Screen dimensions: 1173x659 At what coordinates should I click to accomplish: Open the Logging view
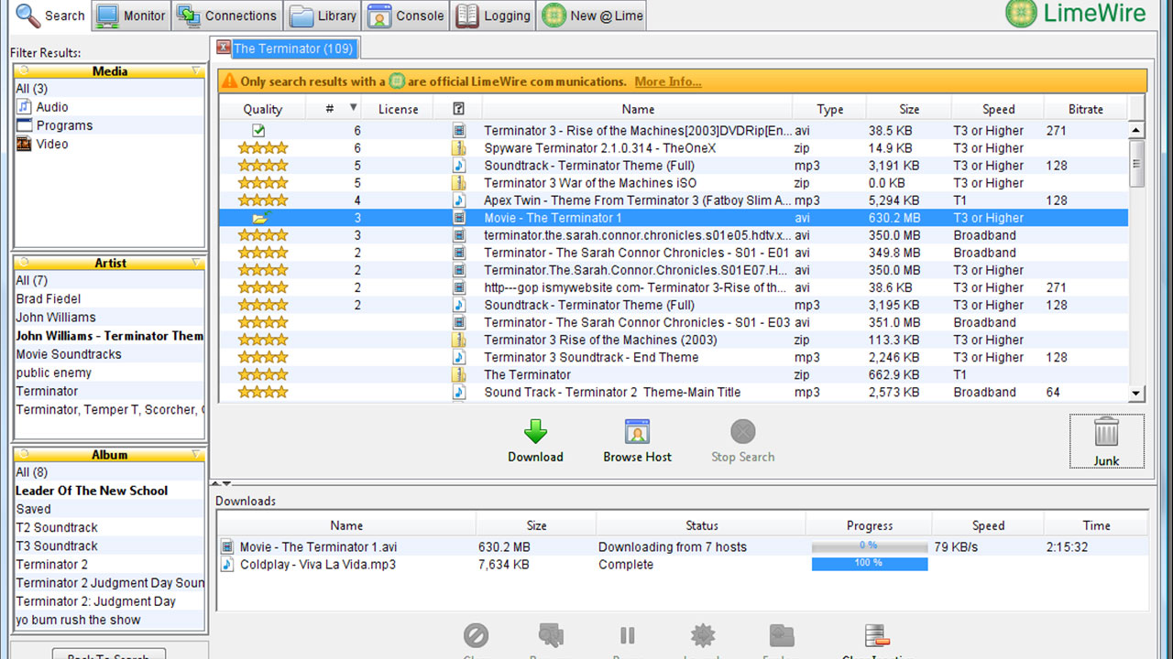pos(493,15)
